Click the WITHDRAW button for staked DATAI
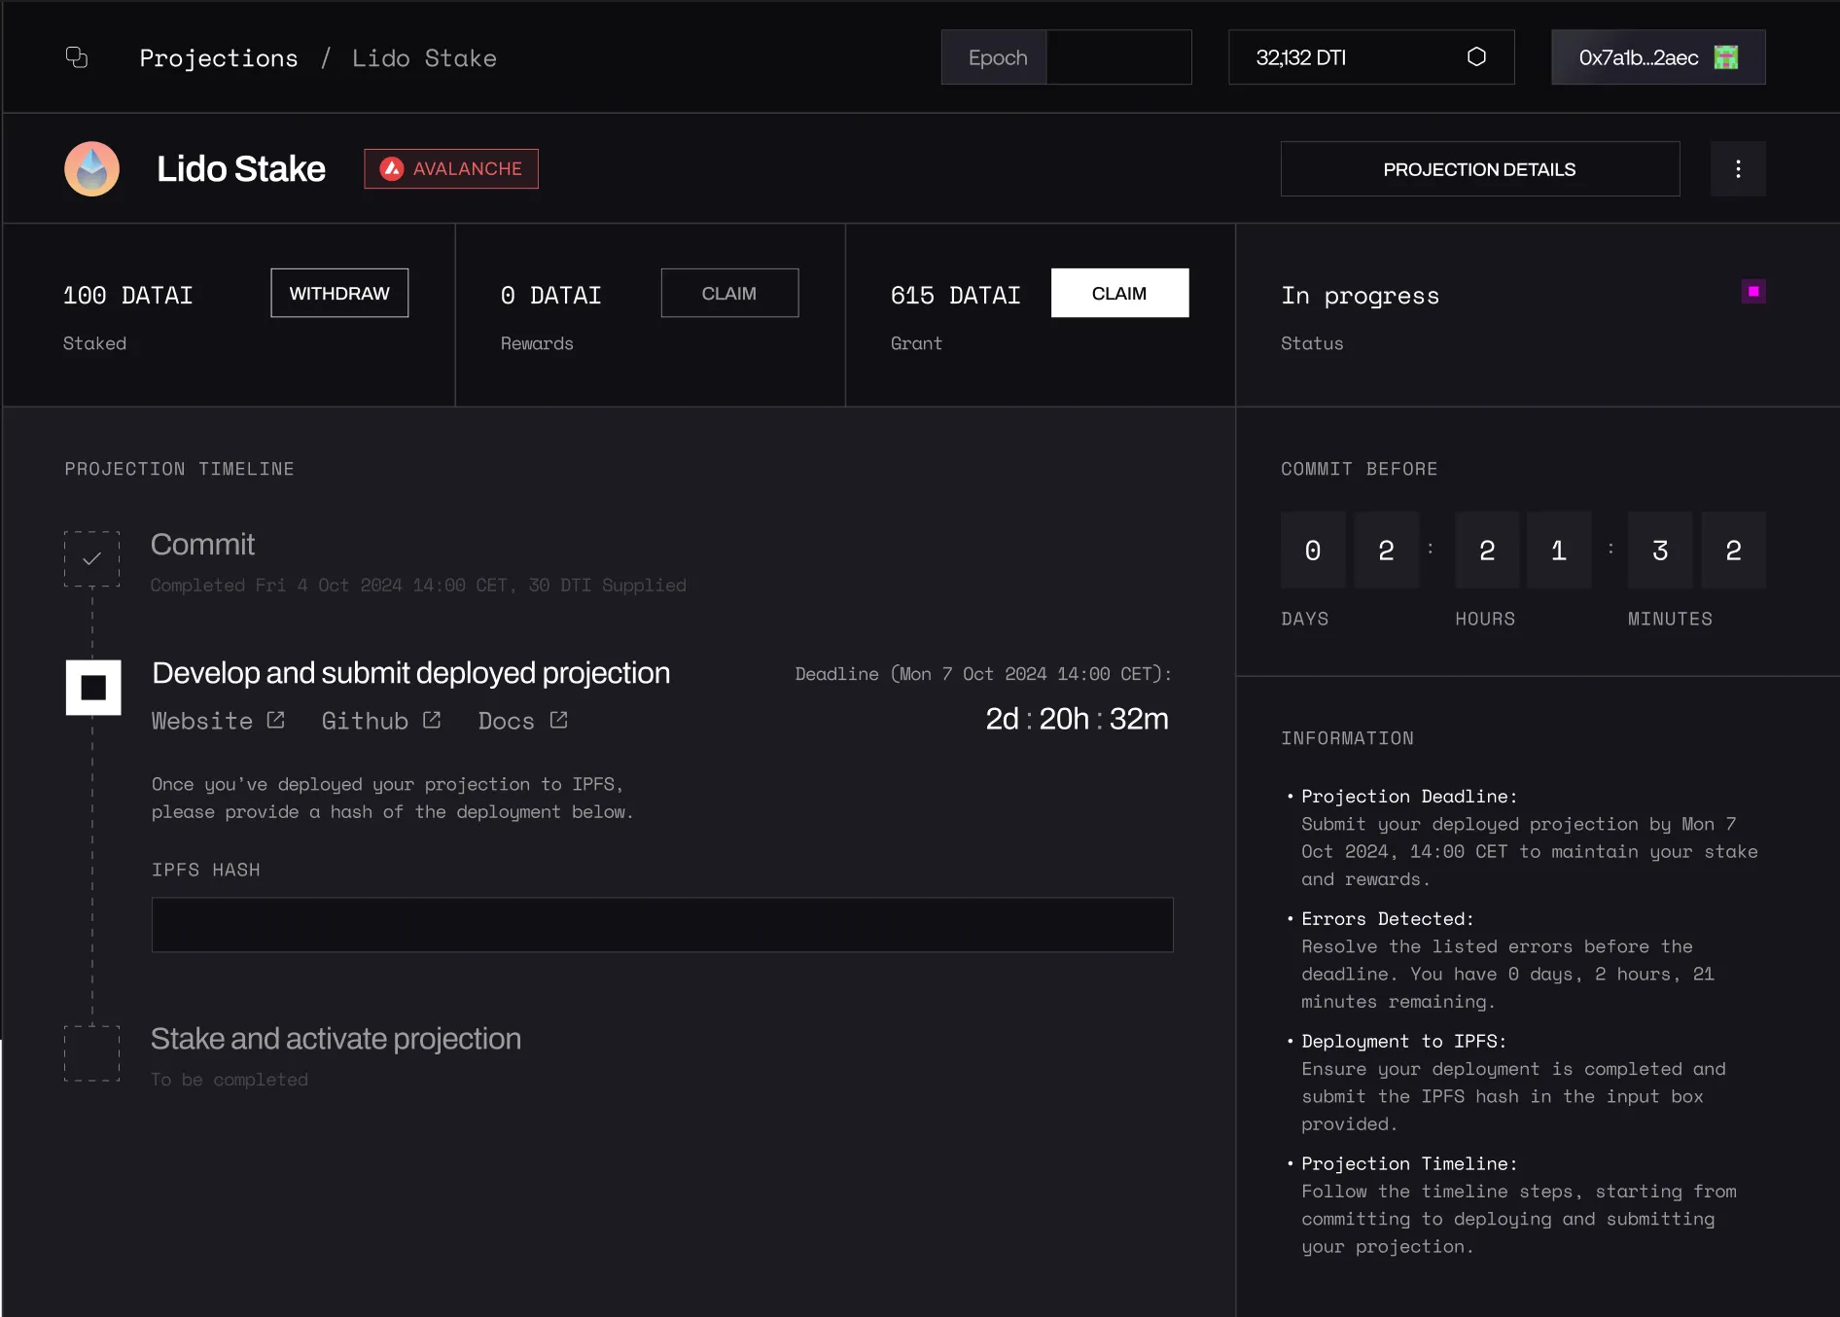The height and width of the screenshot is (1317, 1840). (338, 293)
